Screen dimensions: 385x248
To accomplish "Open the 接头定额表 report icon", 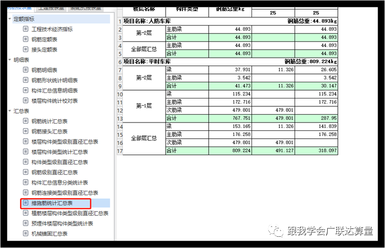I will 26,49.
